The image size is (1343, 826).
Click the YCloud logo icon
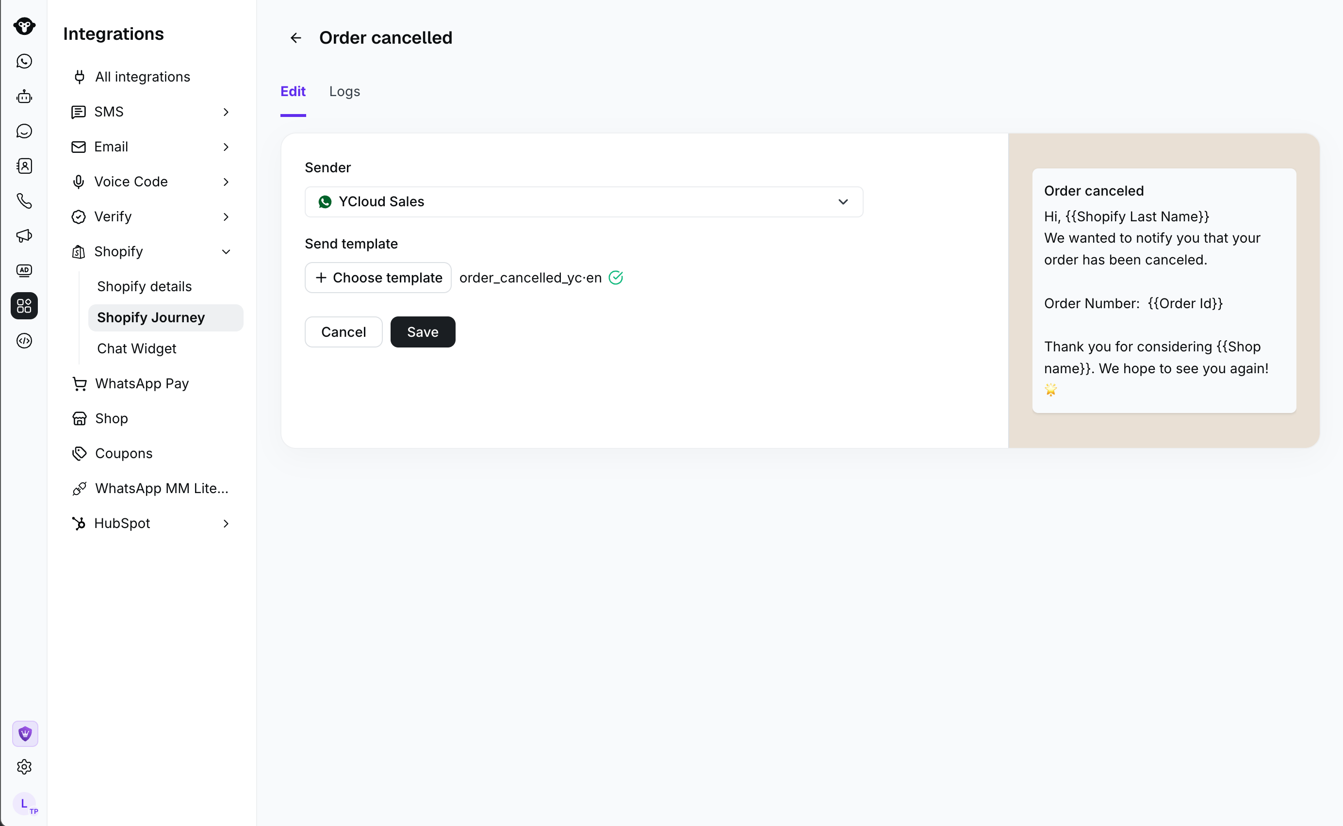tap(24, 26)
